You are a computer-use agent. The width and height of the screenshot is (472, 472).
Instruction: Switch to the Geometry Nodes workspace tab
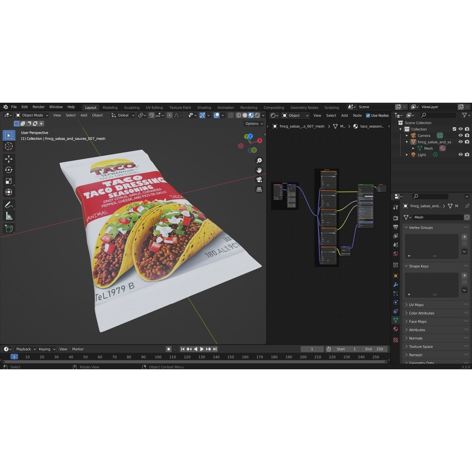[x=304, y=108]
